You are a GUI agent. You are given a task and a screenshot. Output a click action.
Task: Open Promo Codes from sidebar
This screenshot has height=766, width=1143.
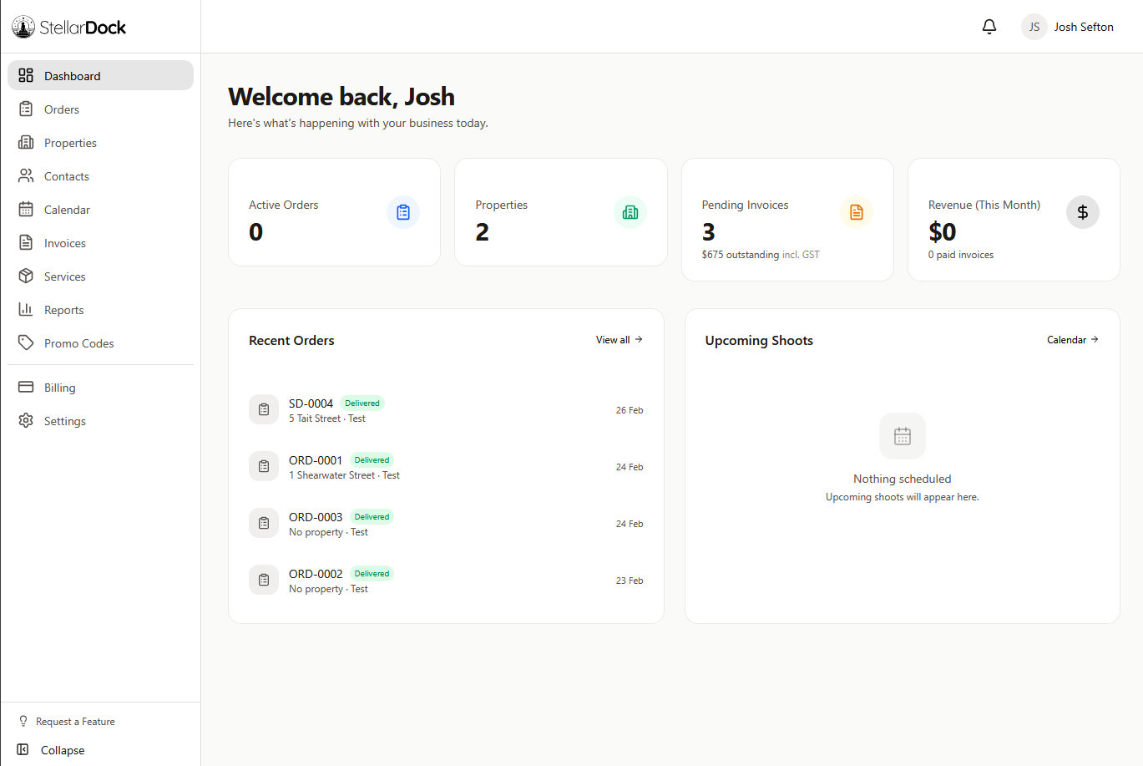pyautogui.click(x=78, y=343)
